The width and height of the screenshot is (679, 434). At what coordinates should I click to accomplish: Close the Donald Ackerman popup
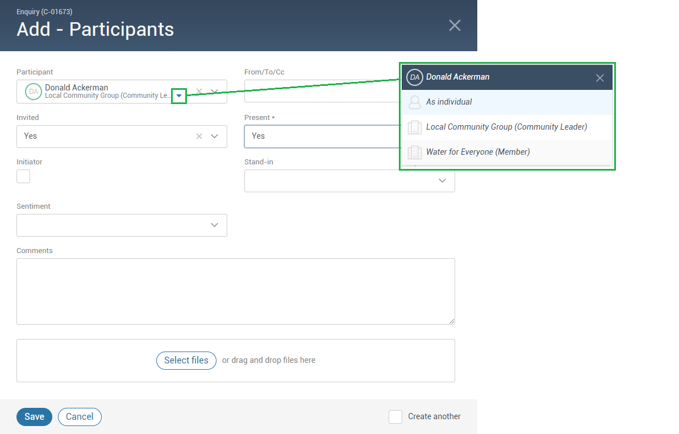point(599,78)
